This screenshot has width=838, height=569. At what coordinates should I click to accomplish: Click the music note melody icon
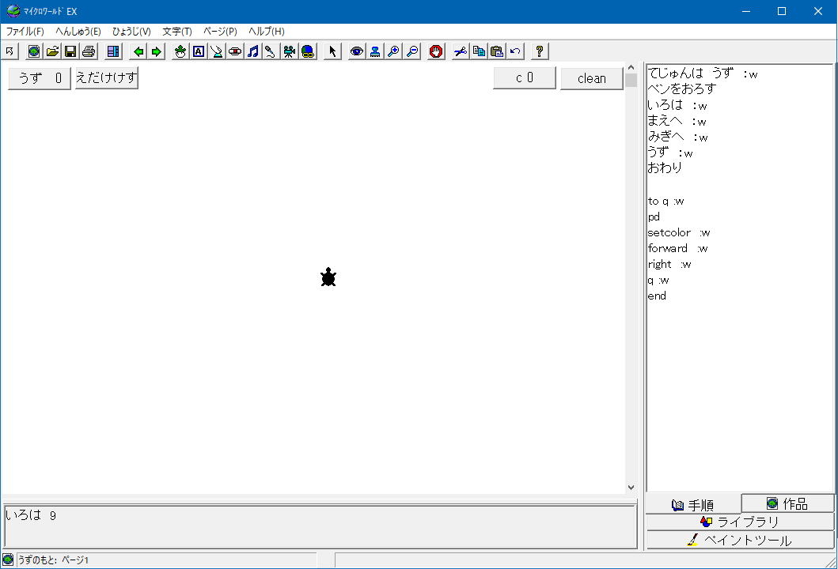[253, 51]
